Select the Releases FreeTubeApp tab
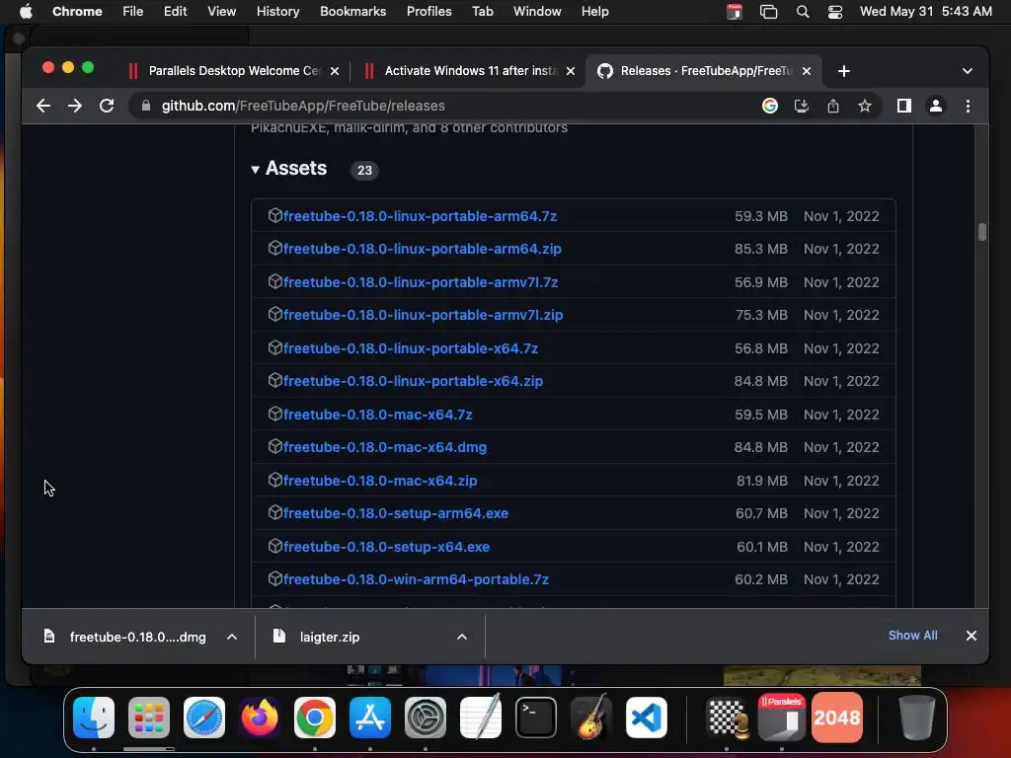1011x758 pixels. 703,71
